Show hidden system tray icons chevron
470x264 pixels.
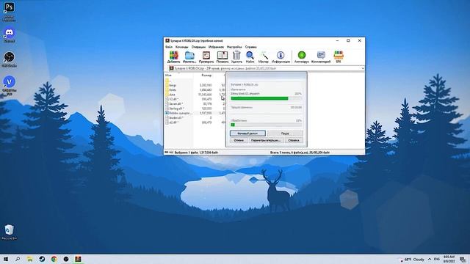(x=429, y=259)
